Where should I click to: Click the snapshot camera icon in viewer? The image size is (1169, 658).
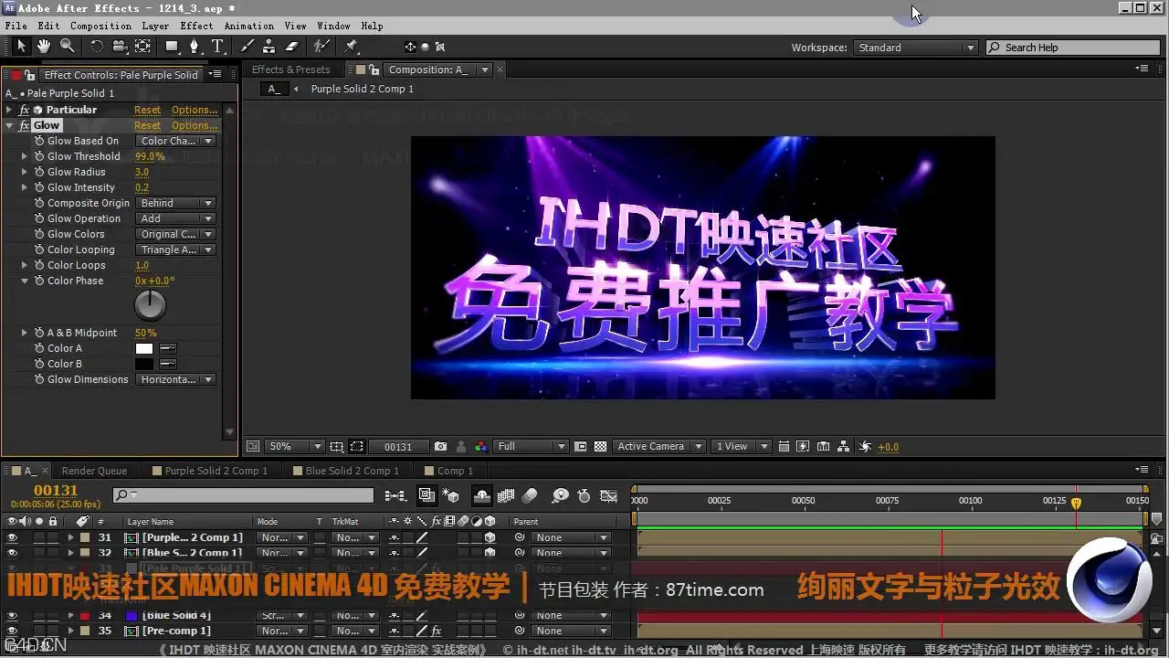tap(441, 447)
